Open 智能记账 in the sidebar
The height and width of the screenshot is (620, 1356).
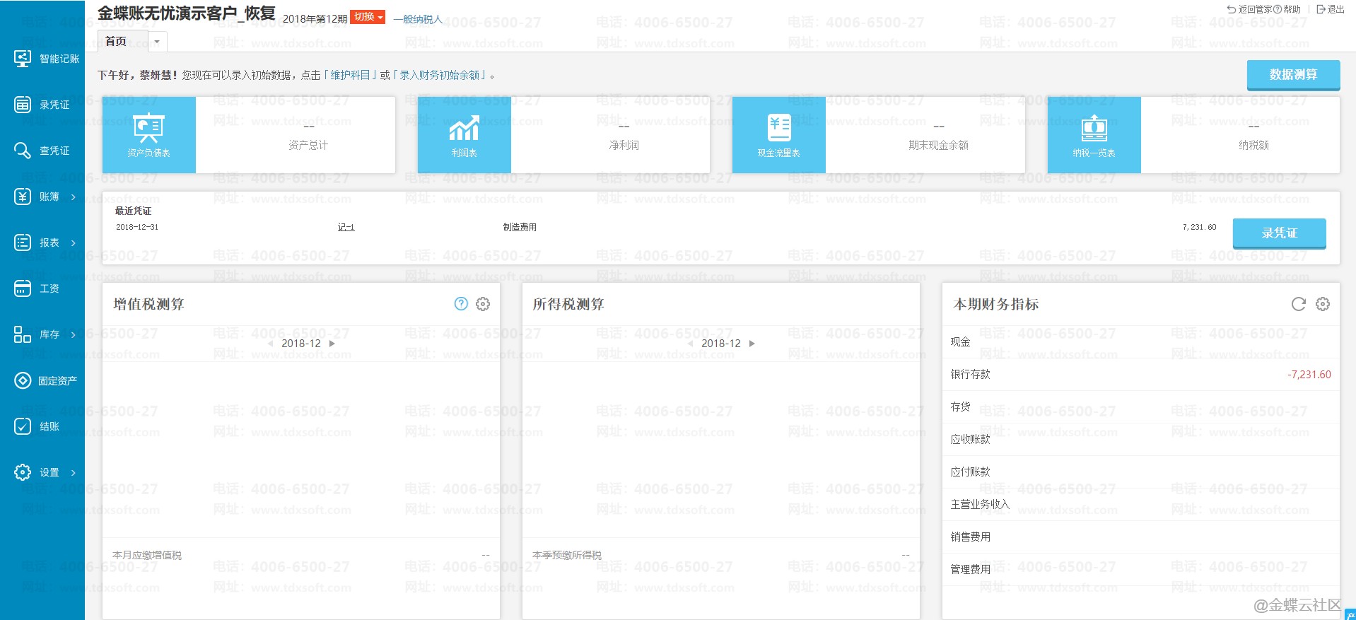tap(47, 59)
